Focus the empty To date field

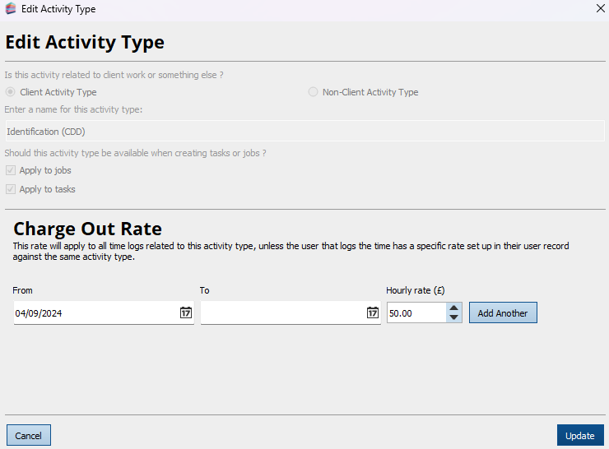coord(281,313)
